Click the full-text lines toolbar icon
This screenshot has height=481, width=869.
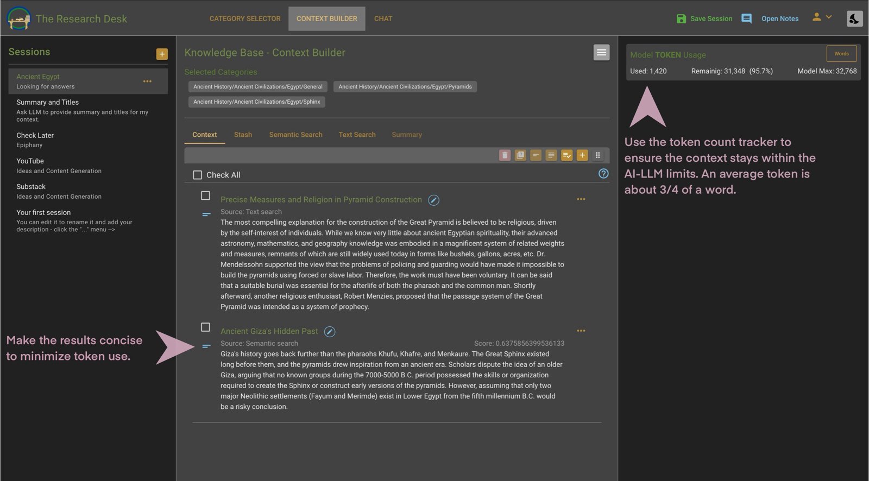point(551,155)
